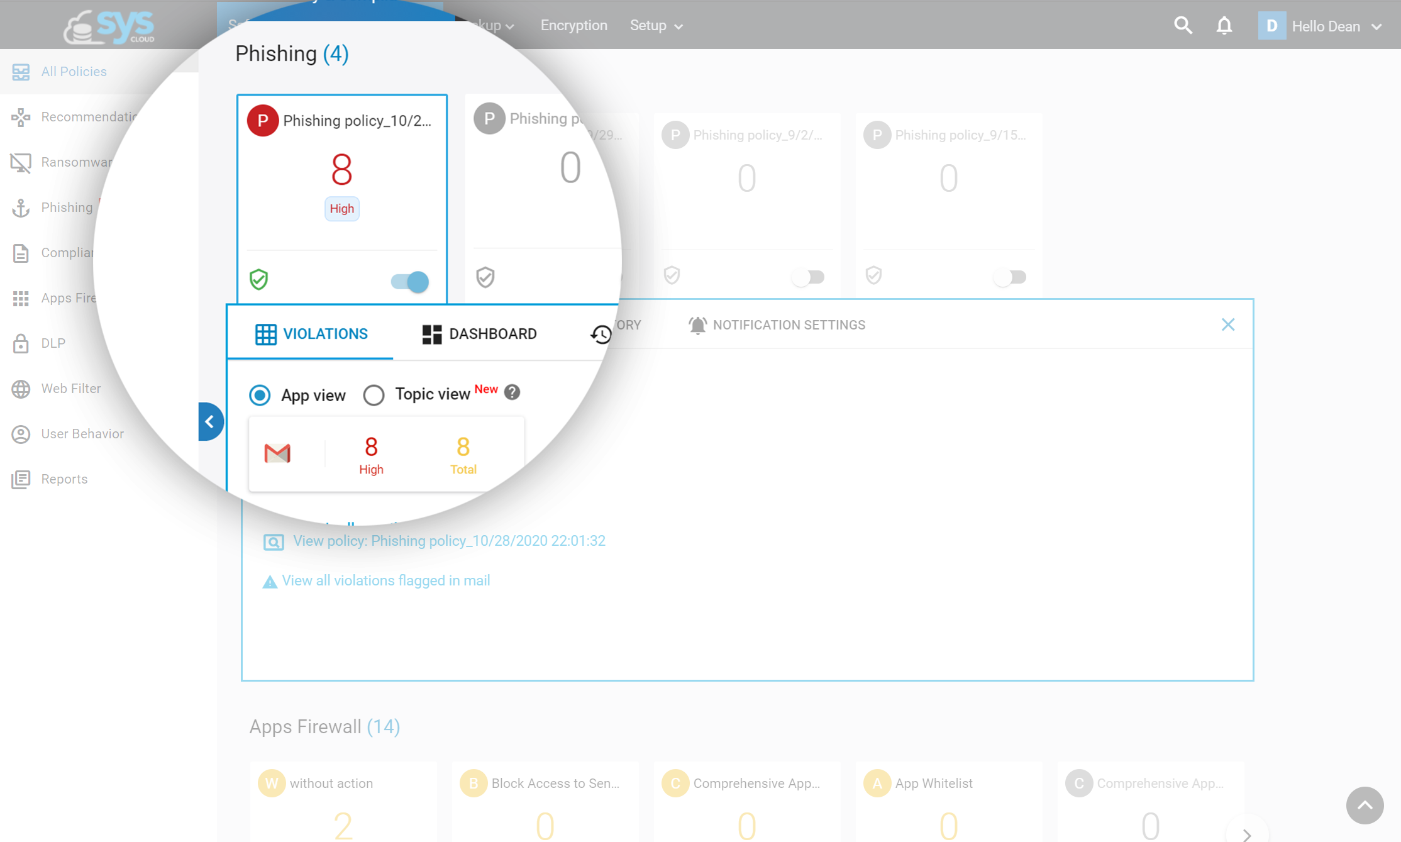1401x842 pixels.
Task: Open the notifications bell
Action: 1224,25
